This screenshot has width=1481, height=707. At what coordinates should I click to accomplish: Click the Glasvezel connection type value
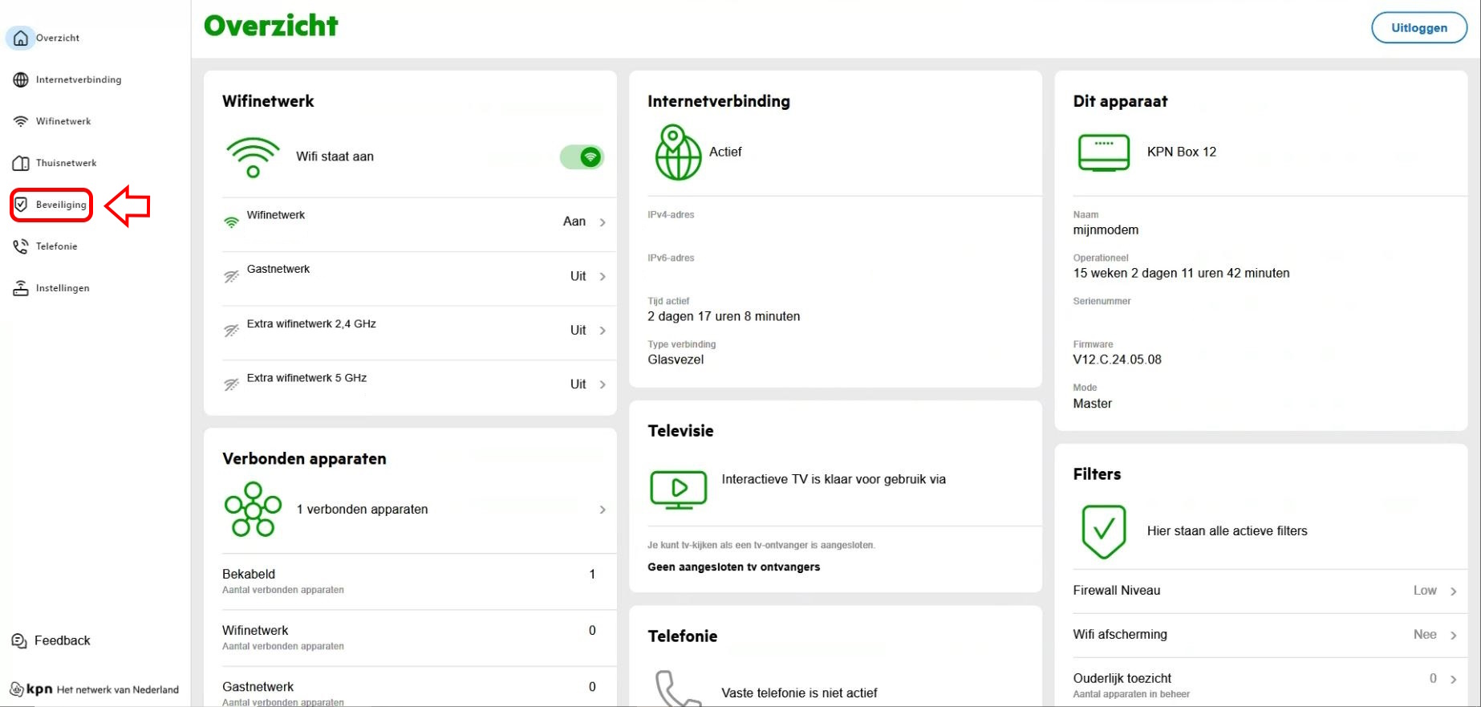click(676, 360)
